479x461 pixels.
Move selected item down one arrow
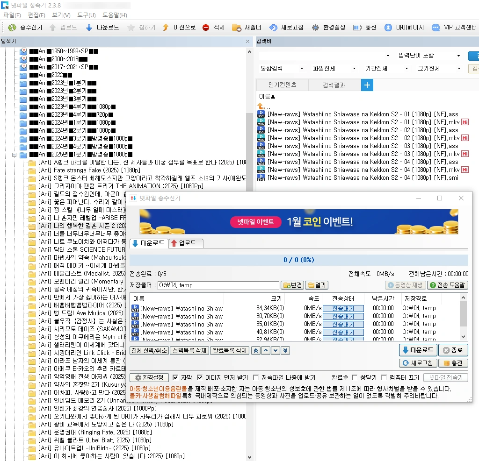(276, 351)
